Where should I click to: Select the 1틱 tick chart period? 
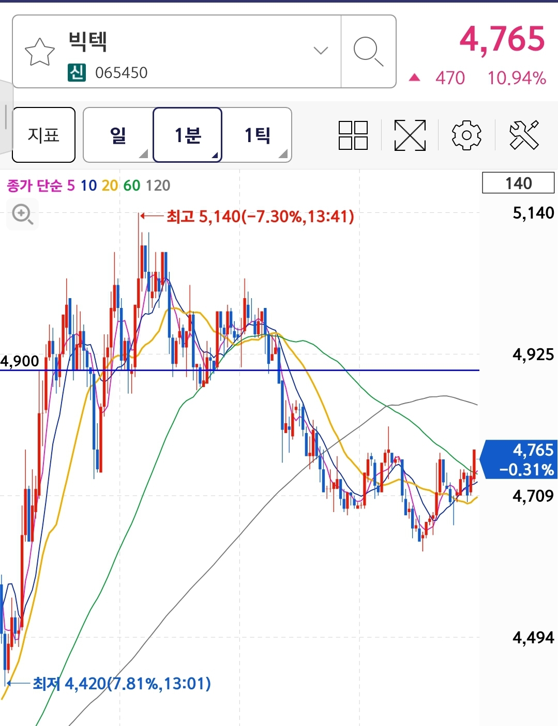coord(257,135)
